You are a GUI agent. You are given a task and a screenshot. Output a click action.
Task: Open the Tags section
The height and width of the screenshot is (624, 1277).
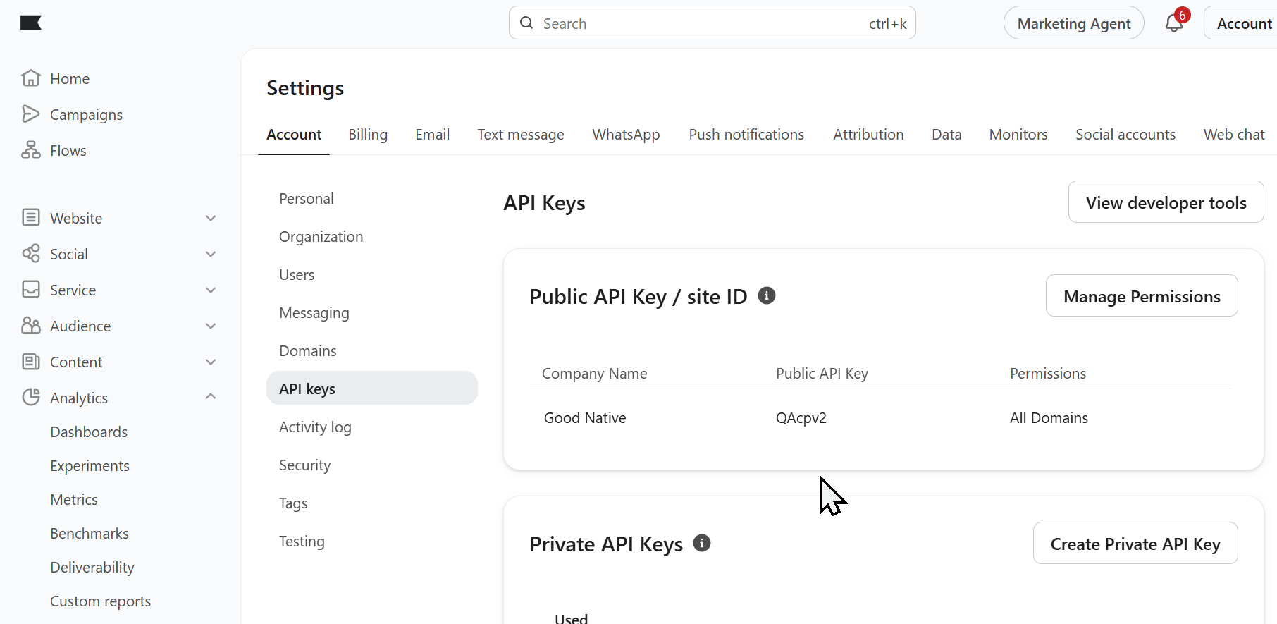coord(293,503)
